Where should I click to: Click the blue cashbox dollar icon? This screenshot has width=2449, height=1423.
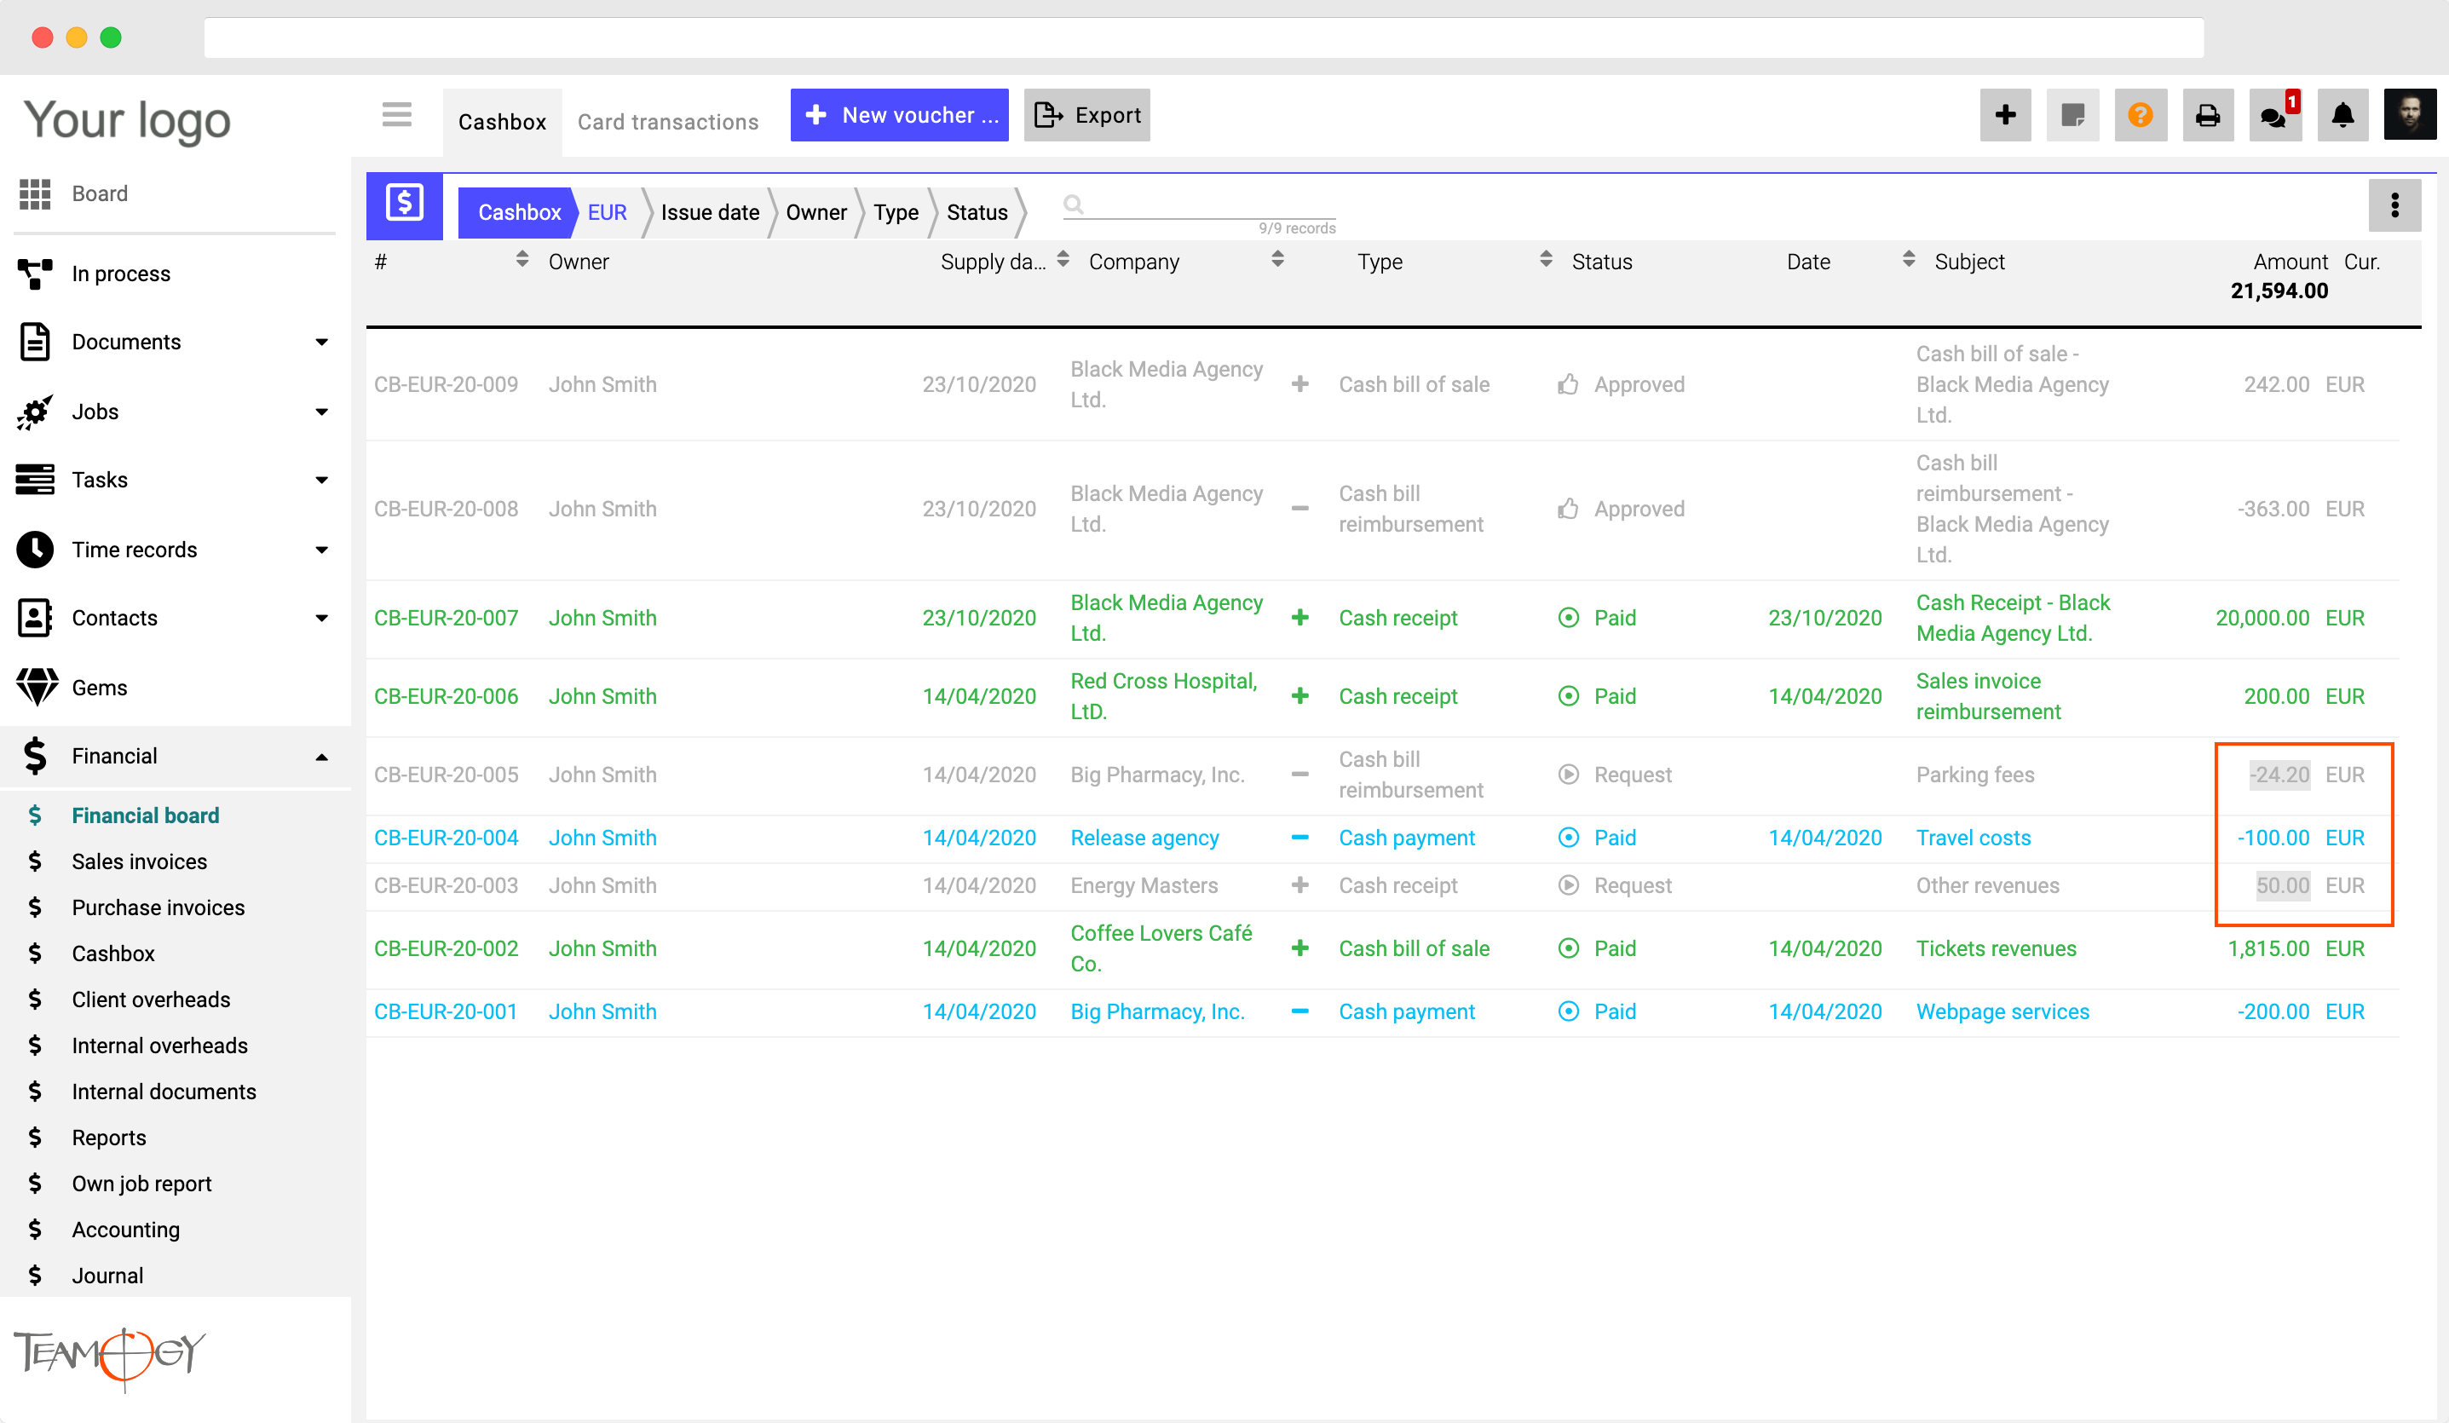[x=404, y=205]
